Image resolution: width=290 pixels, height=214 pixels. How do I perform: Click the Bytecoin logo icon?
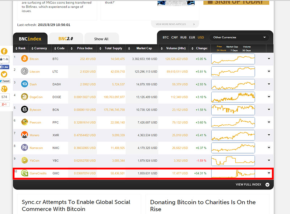[24, 110]
